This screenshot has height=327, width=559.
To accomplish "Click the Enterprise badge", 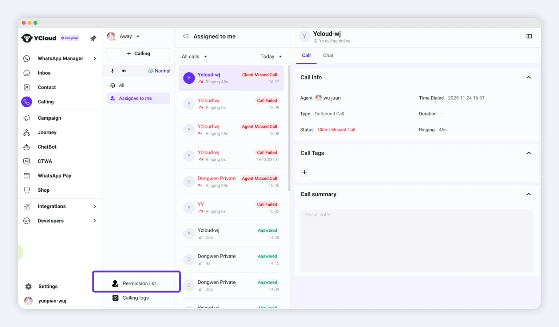I will tap(70, 38).
